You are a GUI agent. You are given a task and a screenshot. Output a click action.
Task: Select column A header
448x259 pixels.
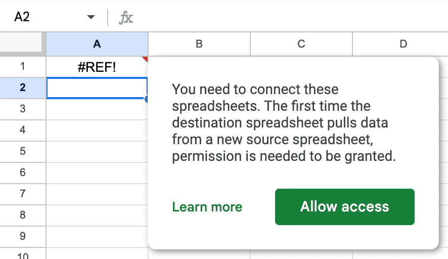(x=97, y=44)
